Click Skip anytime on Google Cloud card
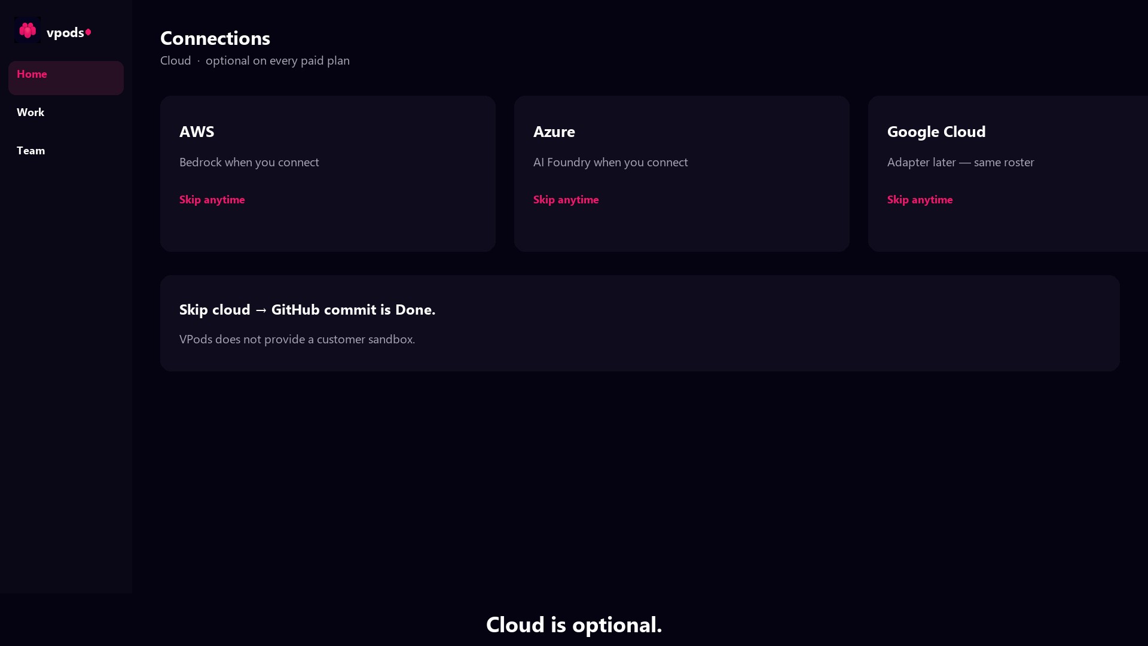This screenshot has width=1148, height=646. coord(920,200)
